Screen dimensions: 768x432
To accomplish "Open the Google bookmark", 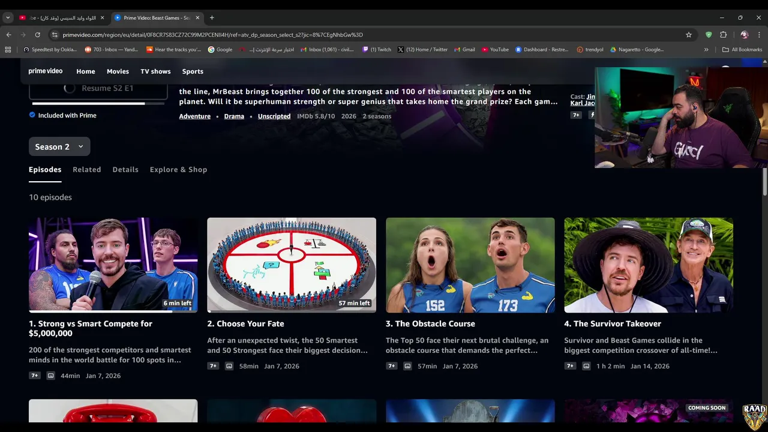I will (220, 50).
